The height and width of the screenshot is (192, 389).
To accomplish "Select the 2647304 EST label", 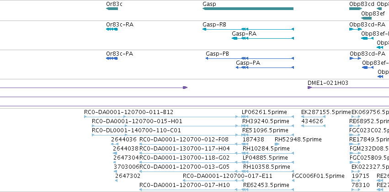I will point(126,158).
